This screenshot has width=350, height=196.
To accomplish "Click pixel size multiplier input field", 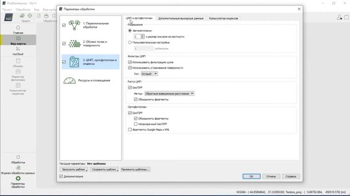I will 137,36.
